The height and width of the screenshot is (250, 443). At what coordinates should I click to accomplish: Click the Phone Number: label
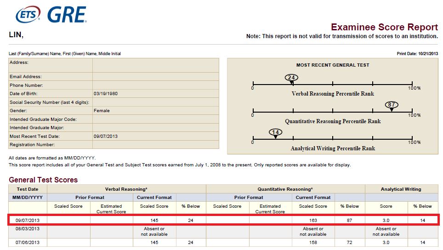pos(26,85)
